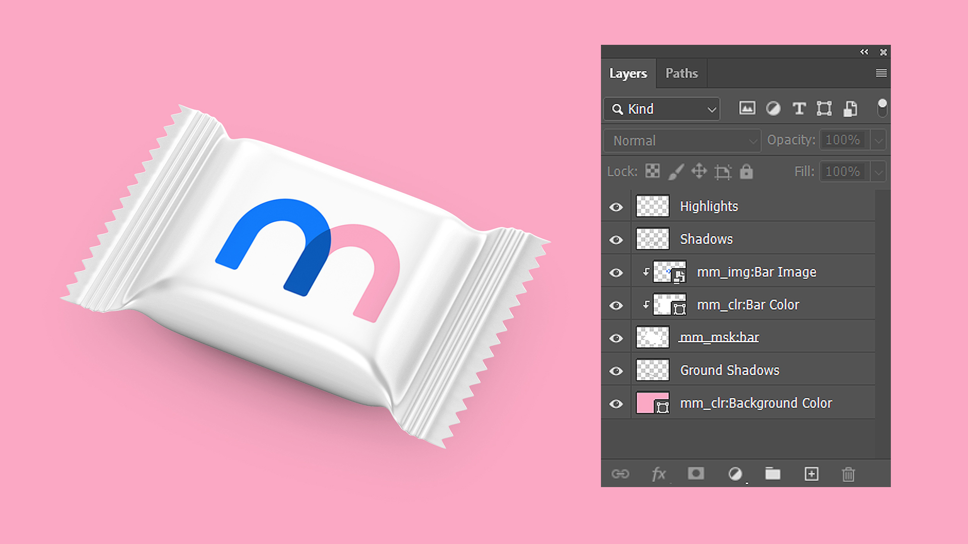This screenshot has width=968, height=544.
Task: Click the link layers icon
Action: (x=620, y=474)
